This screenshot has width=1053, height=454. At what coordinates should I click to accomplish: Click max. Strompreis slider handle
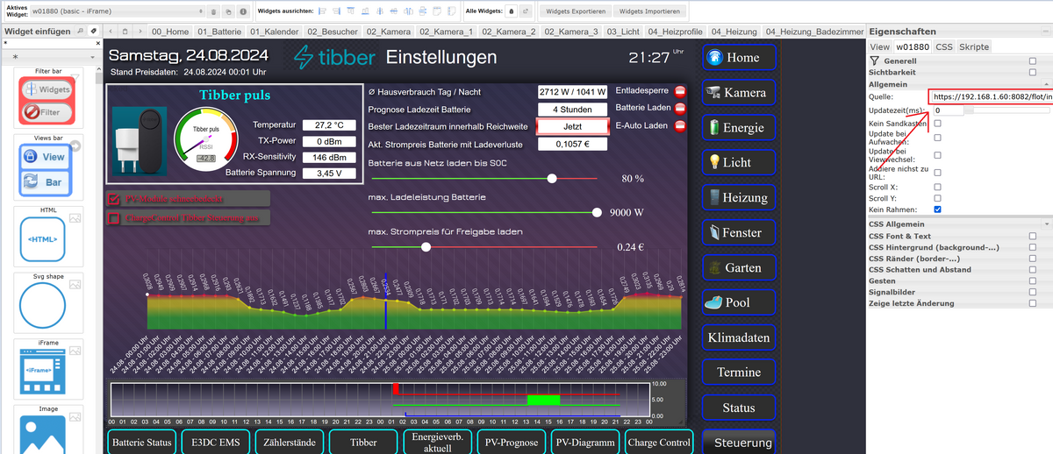tap(426, 247)
